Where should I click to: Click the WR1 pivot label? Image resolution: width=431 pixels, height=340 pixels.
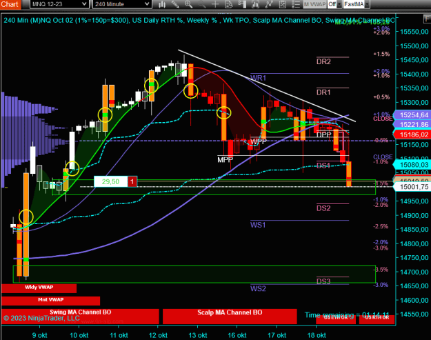coord(258,78)
